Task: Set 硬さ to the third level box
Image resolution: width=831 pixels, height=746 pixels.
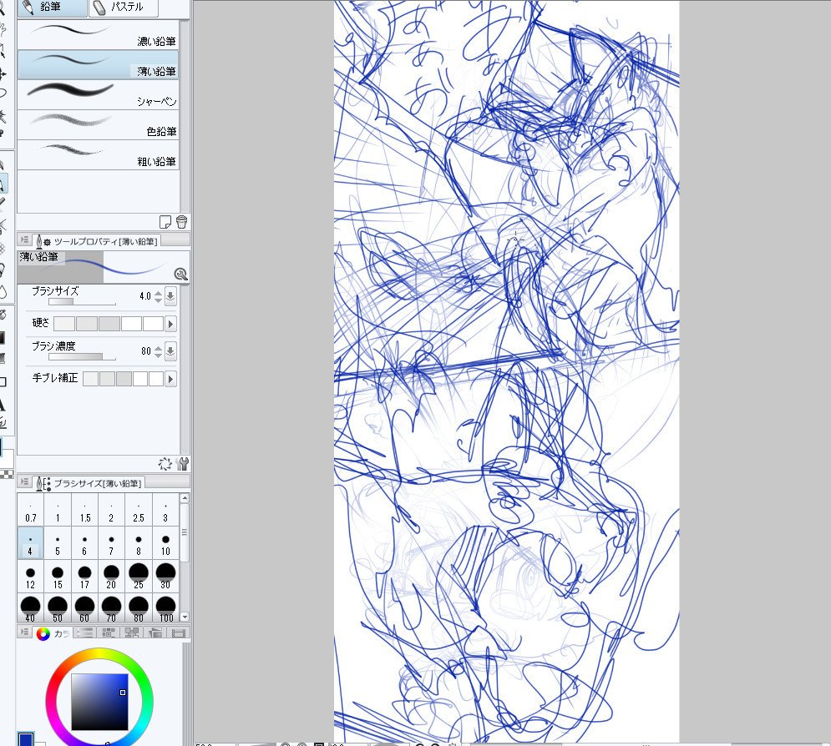Action: click(109, 324)
